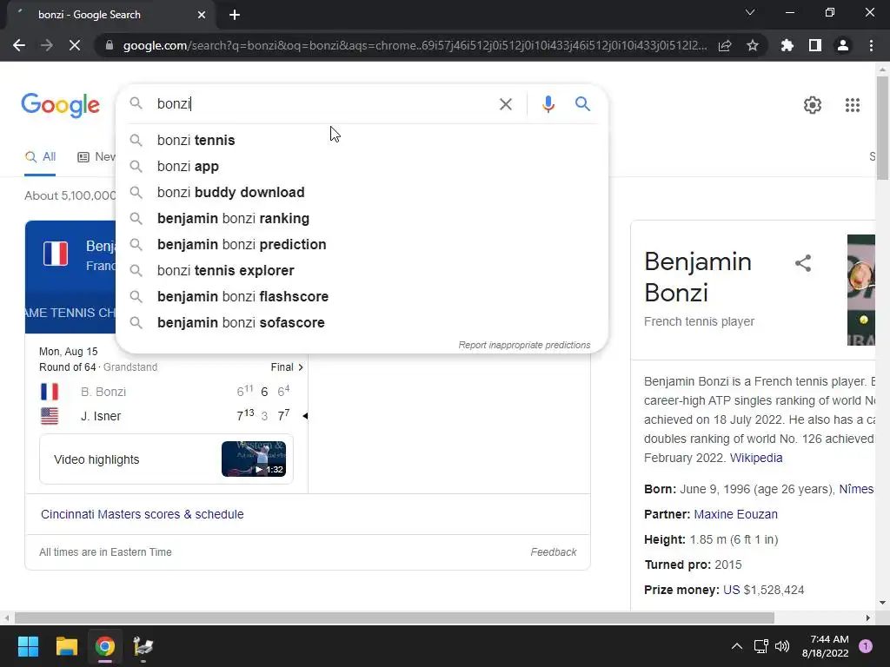
Task: Open the notification badge in tray
Action: [x=866, y=646]
